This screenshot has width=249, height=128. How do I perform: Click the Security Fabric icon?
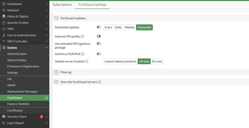click(x=4, y=117)
